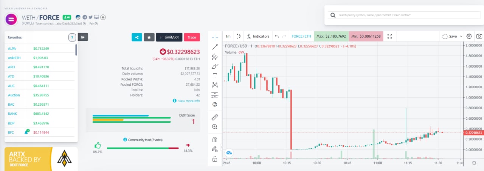Share this pair with share button
The width and height of the screenshot is (484, 171).
(137, 37)
